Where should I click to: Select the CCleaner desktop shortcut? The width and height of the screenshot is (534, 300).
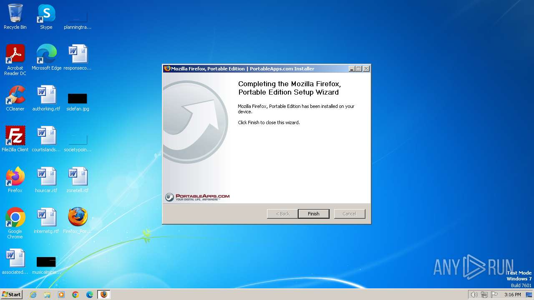(15, 98)
